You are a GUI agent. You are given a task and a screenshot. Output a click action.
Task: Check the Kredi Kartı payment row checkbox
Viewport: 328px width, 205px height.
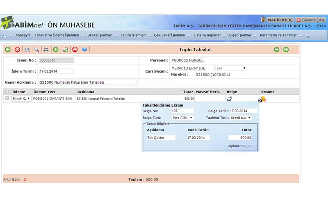pyautogui.click(x=7, y=98)
